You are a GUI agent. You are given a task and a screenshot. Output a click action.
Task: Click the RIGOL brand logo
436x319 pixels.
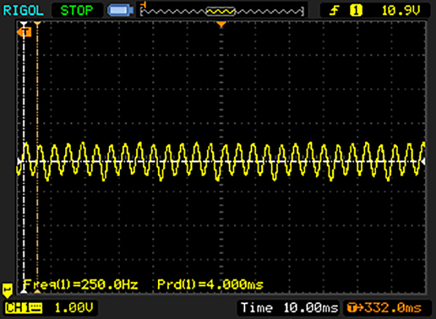click(23, 11)
